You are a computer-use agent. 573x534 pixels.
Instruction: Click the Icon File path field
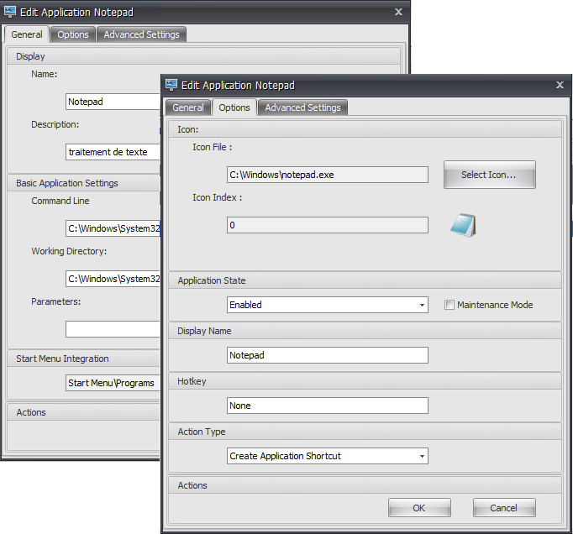click(x=327, y=175)
